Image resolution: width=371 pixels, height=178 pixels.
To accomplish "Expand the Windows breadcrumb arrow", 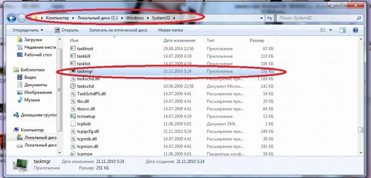I will 148,18.
